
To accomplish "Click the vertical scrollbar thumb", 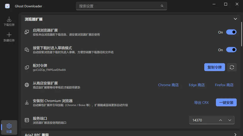I will [241, 34].
